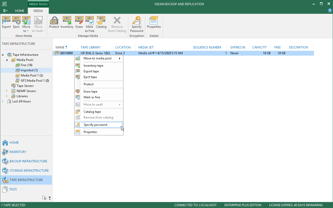Switch to the HOME ribbon tab
This screenshot has height=208, width=333.
pos(20,11)
